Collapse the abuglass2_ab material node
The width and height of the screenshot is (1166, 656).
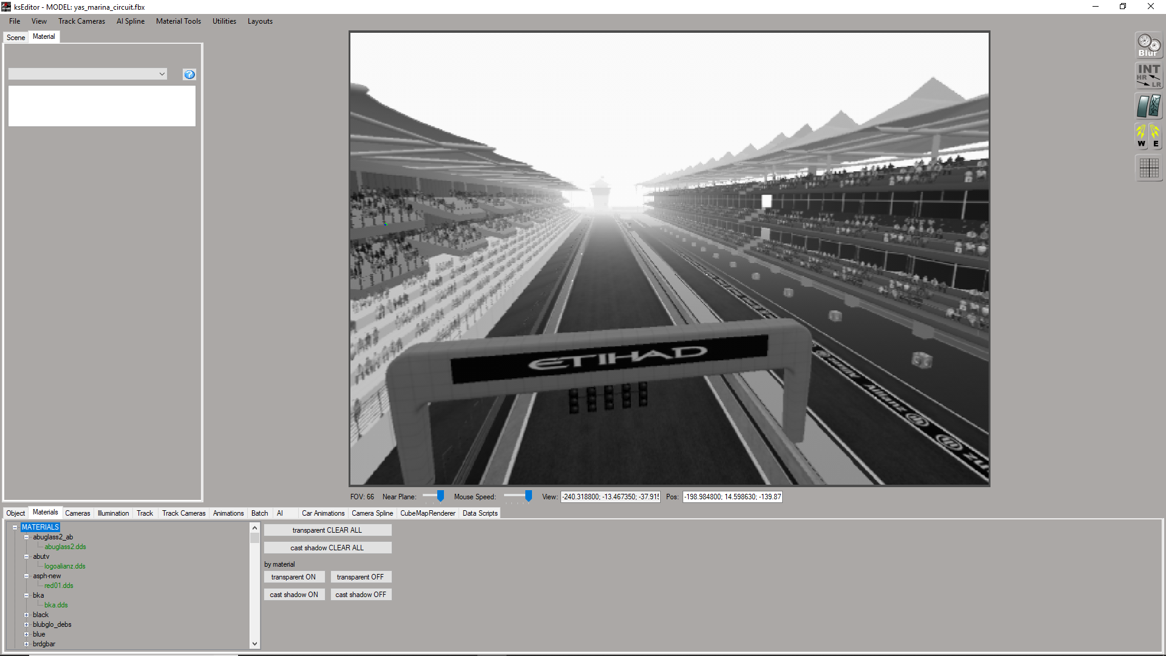pos(26,537)
